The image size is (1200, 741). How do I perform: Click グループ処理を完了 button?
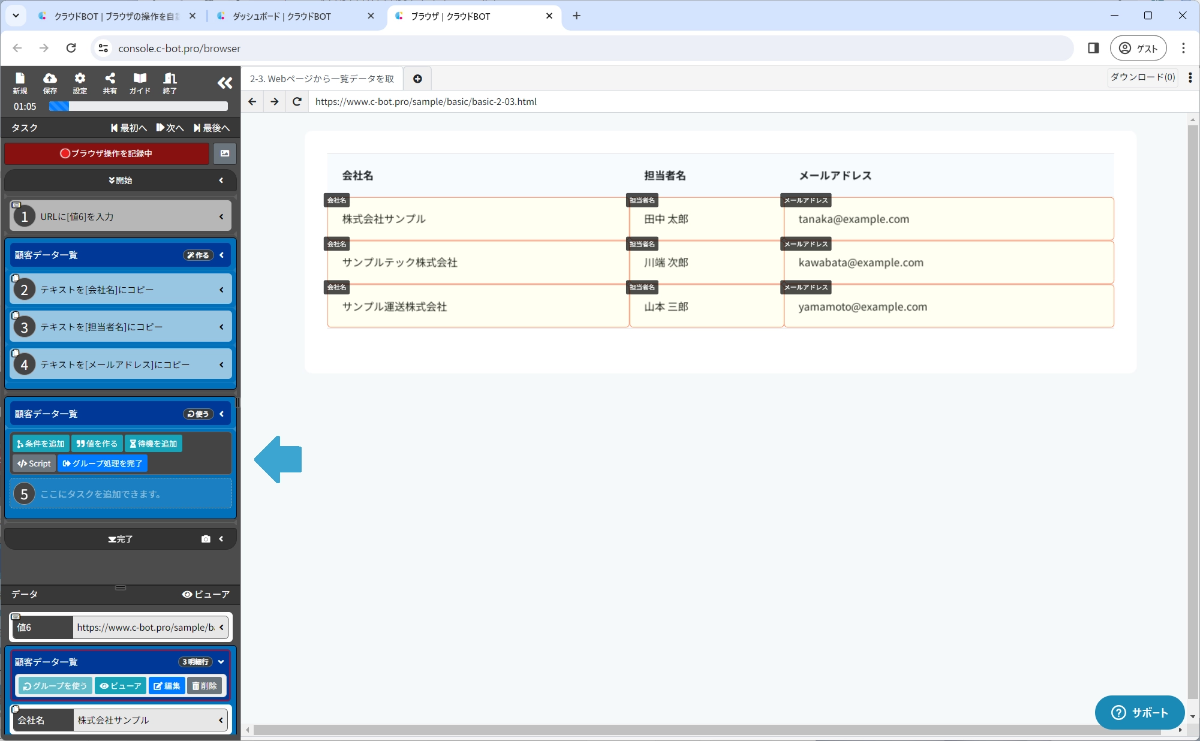click(x=103, y=463)
